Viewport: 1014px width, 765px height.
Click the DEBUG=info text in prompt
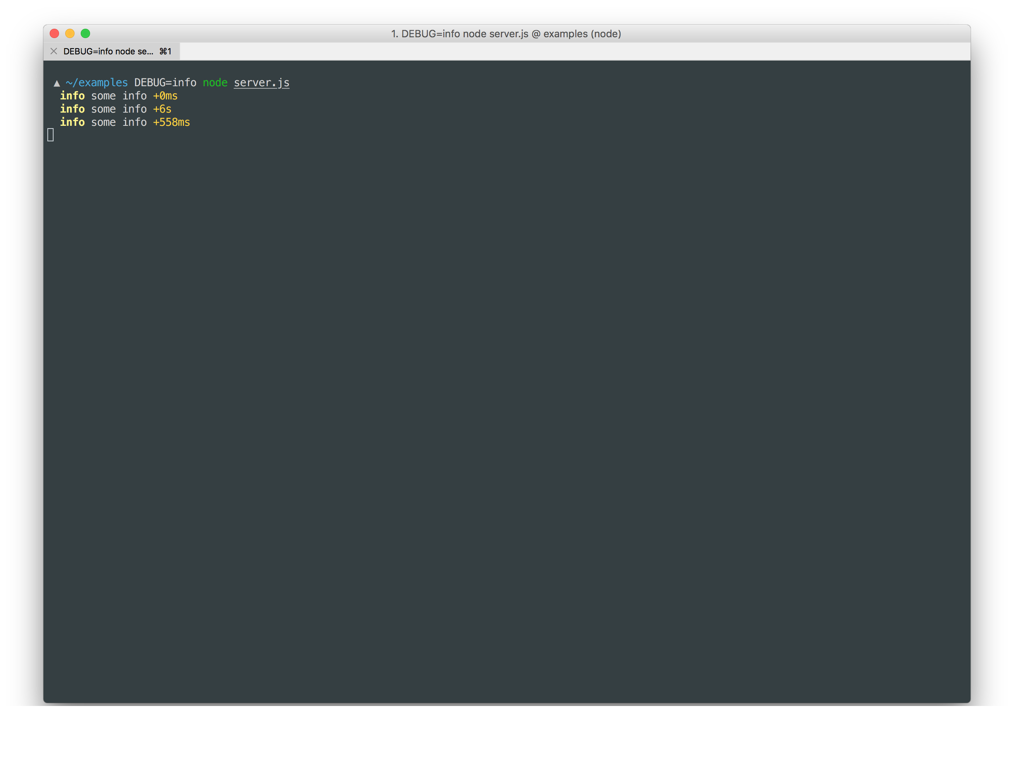tap(165, 83)
